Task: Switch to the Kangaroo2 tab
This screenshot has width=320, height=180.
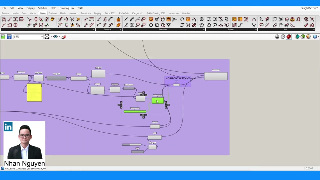Action: (137, 13)
